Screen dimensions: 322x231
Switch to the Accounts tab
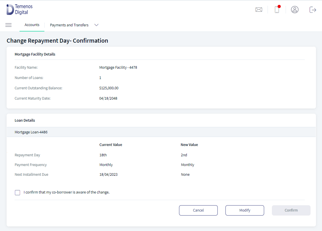[32, 25]
